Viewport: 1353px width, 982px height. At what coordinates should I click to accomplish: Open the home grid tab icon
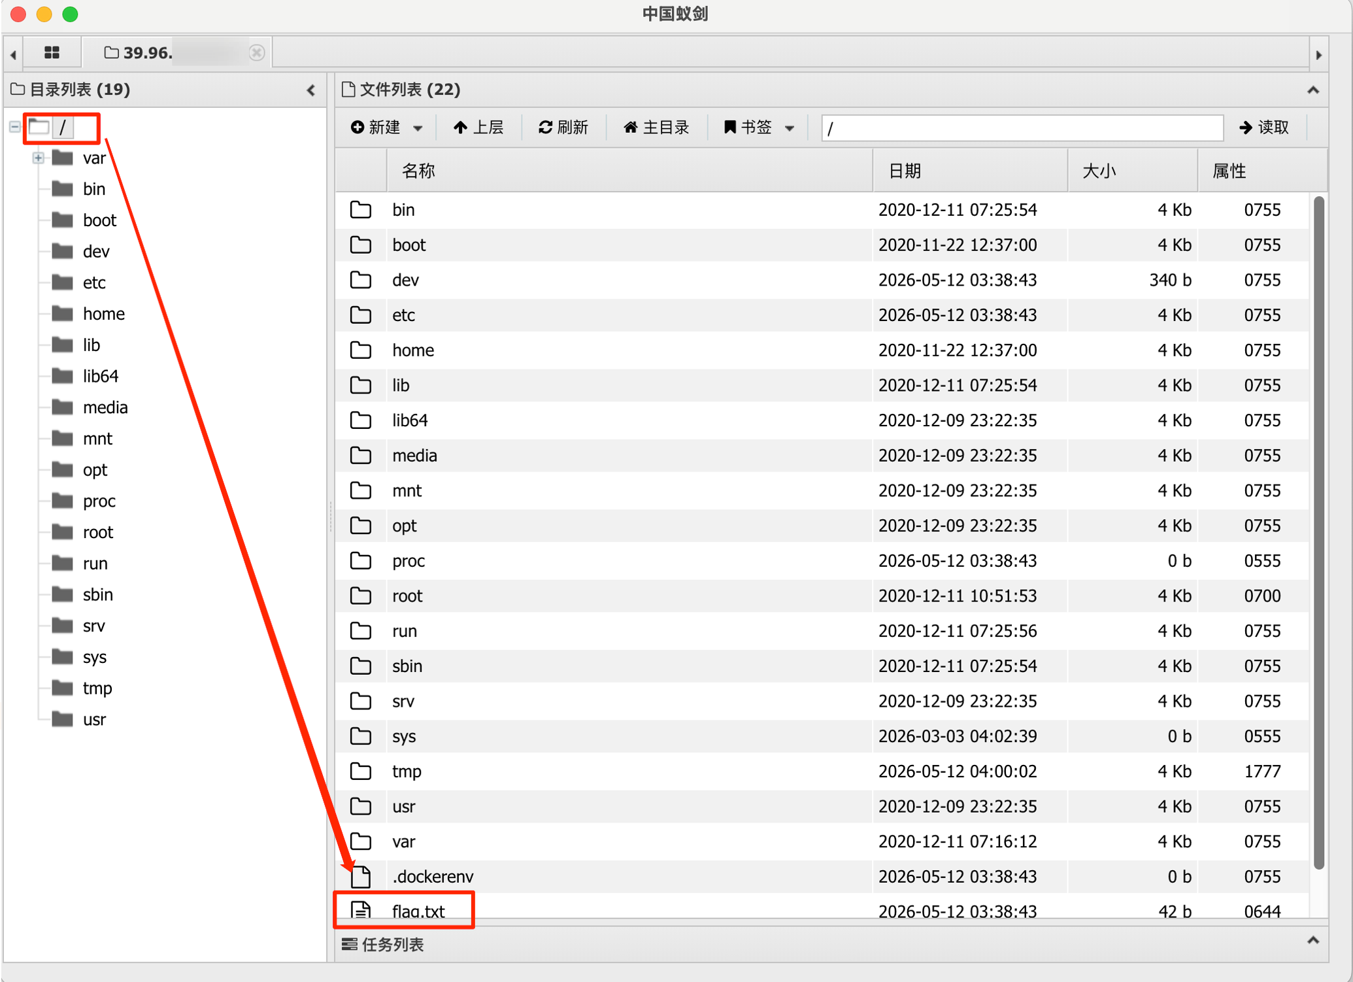point(52,53)
